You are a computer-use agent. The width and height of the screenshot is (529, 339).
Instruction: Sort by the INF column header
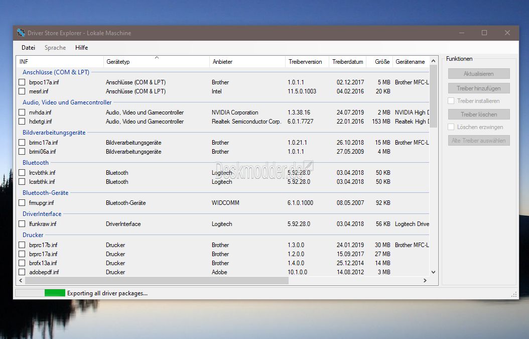[x=60, y=61]
